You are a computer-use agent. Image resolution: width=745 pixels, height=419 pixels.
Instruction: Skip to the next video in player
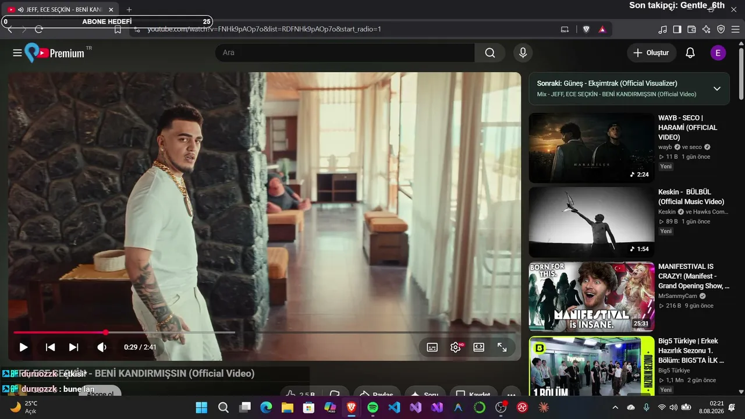click(x=74, y=347)
